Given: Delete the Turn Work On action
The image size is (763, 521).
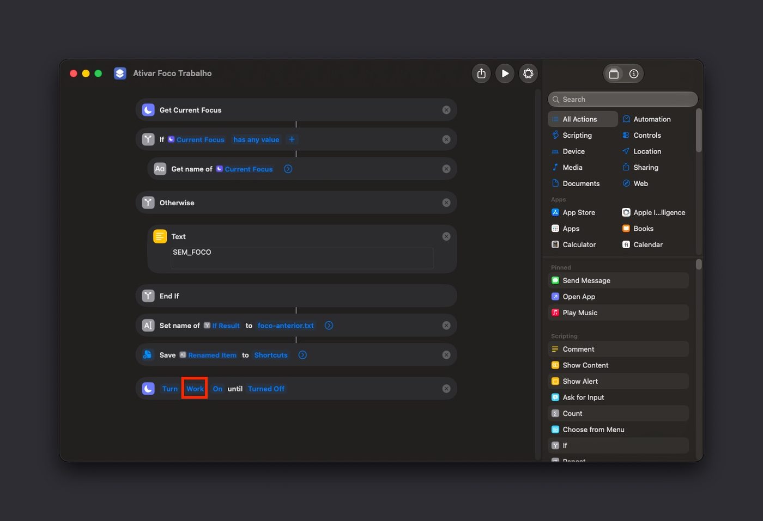Looking at the screenshot, I should coord(446,389).
